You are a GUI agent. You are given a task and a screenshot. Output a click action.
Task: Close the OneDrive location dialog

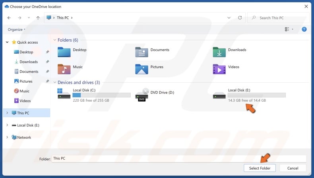click(306, 6)
